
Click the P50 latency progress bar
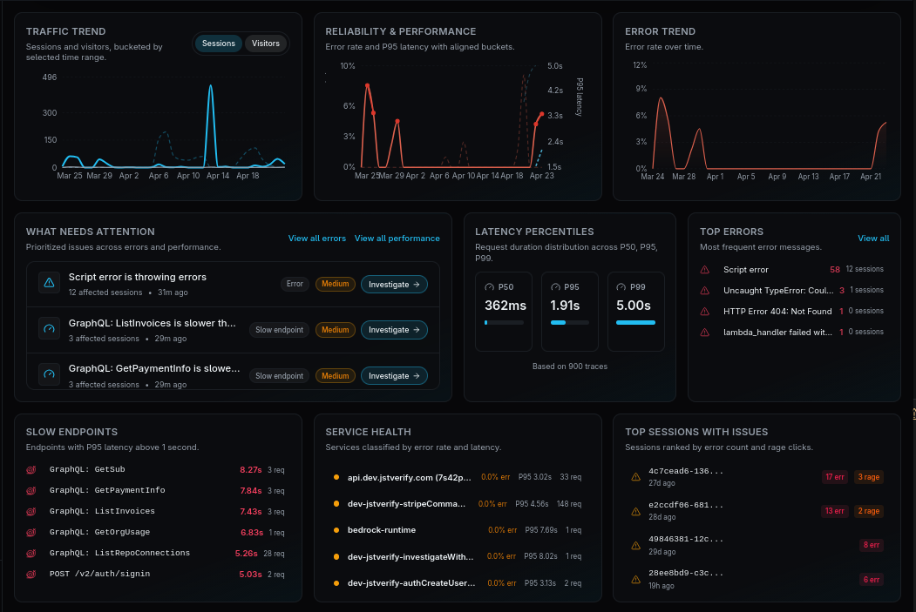(x=504, y=323)
